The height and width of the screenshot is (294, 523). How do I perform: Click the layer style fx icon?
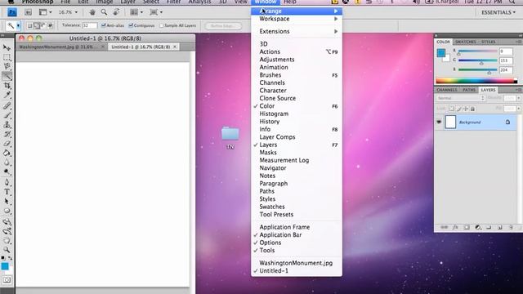455,227
